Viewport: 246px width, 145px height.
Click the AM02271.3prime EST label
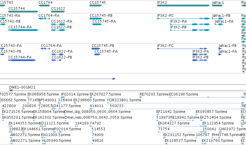(25, 141)
